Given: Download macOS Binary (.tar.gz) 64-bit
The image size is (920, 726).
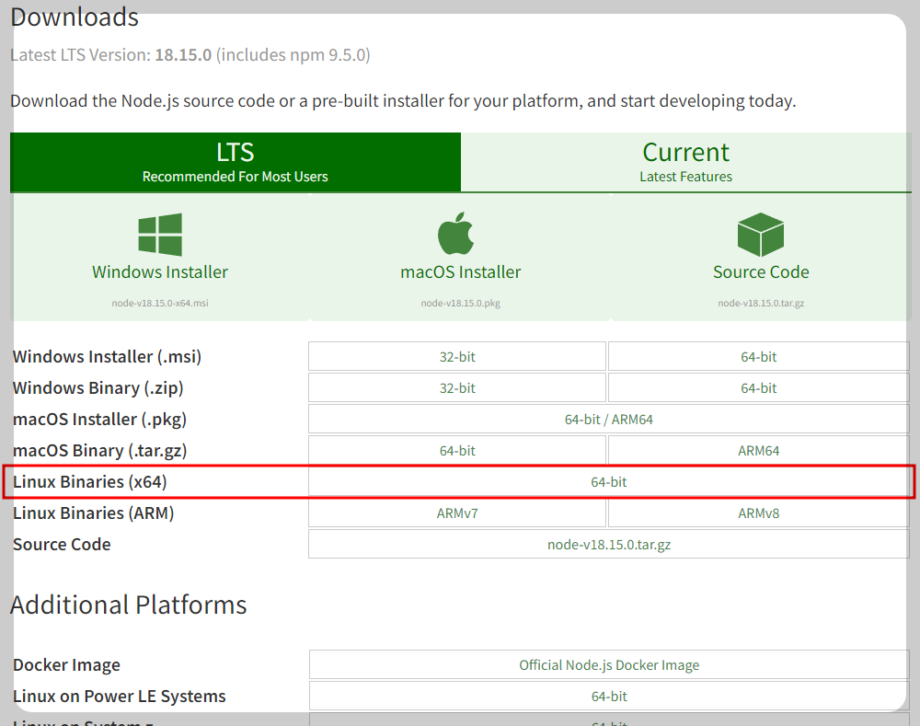Looking at the screenshot, I should [457, 450].
